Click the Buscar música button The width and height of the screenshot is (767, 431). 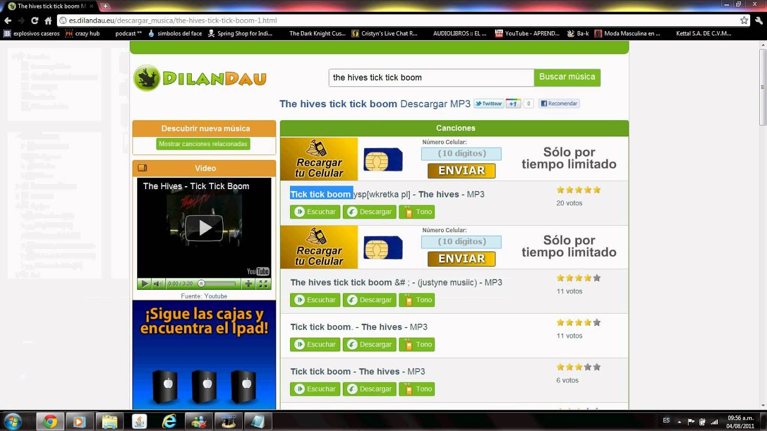pyautogui.click(x=567, y=77)
